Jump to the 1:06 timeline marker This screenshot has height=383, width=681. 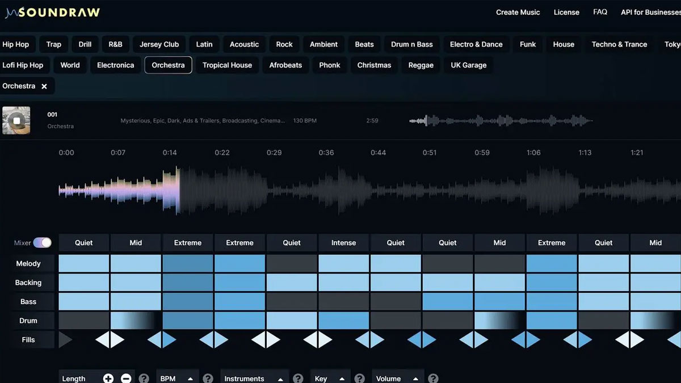(x=533, y=153)
